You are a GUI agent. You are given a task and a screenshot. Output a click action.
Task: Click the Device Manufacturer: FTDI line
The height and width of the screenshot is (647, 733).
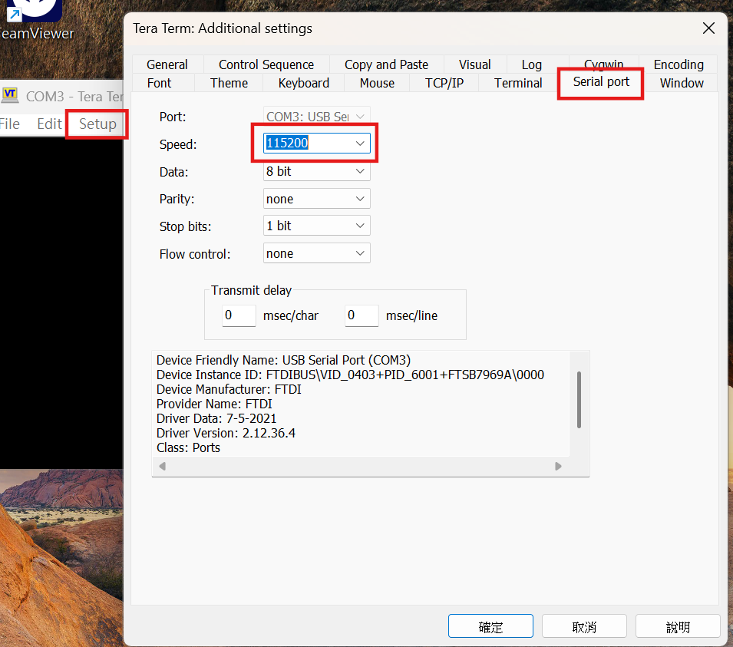pos(229,389)
